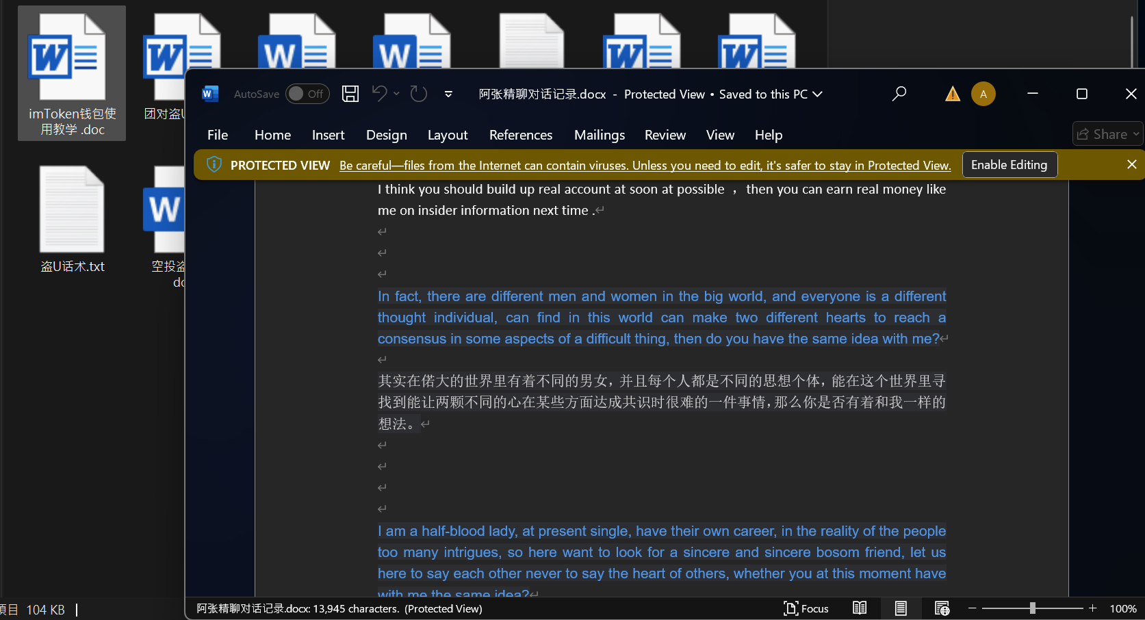1145x620 pixels.
Task: Toggle the AutoSave switch
Action: (307, 94)
